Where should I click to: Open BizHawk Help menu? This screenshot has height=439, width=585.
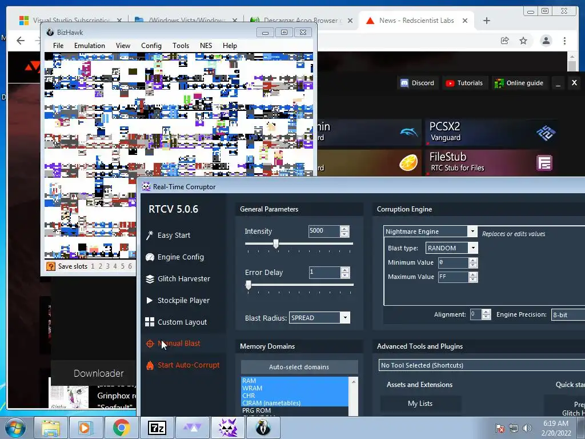(x=230, y=46)
